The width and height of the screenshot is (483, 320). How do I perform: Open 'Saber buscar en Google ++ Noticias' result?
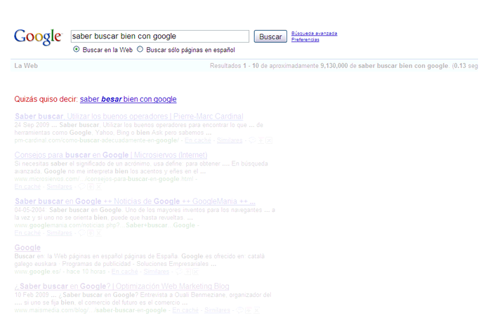(x=135, y=201)
